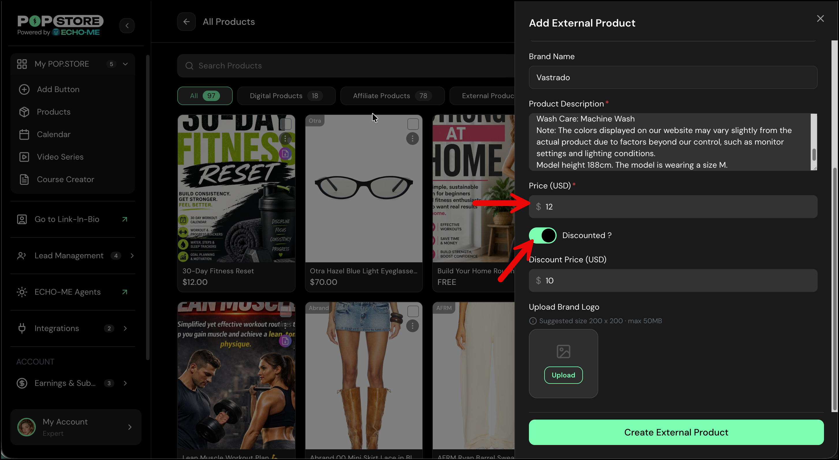Open the Calendar sidebar icon

[x=24, y=134]
